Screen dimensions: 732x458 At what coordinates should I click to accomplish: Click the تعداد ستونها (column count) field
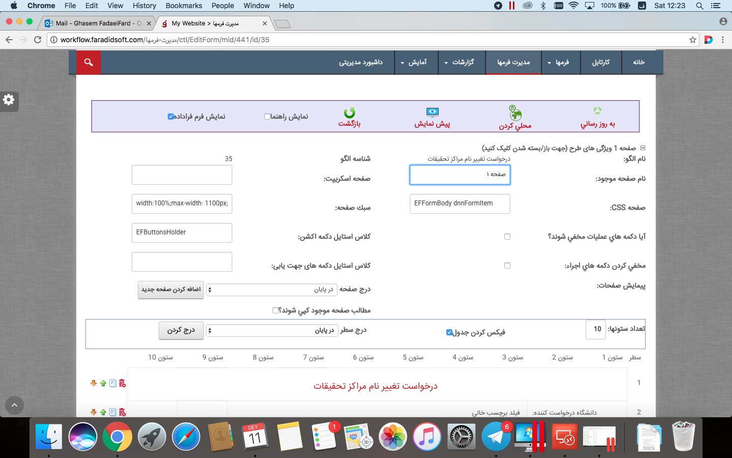[x=596, y=329]
